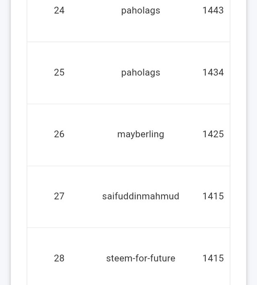Click rank number 24
Screen dimensions: 257x285
59,10
